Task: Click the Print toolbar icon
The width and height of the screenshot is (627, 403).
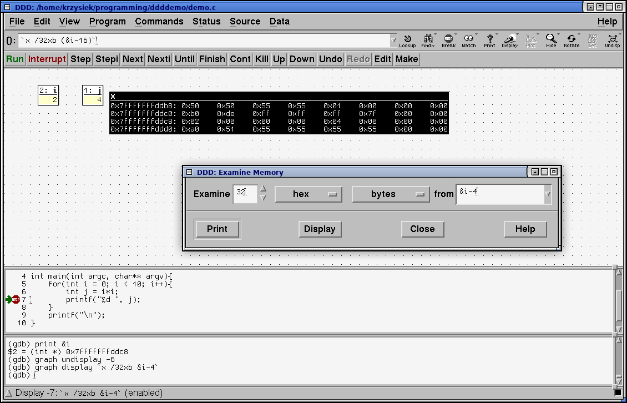Action: click(x=489, y=41)
